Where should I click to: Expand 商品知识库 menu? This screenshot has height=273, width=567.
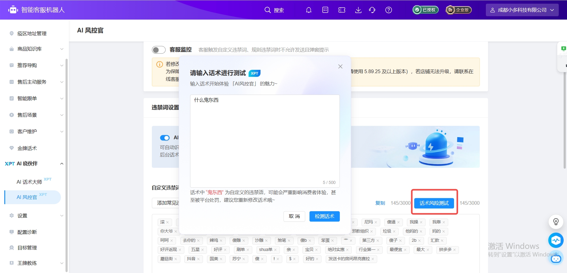click(62, 49)
